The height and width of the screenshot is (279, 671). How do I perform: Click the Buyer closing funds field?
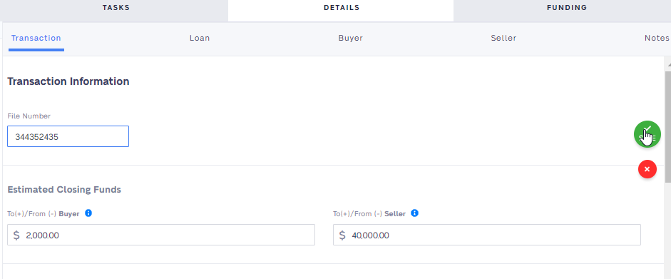[x=161, y=235]
